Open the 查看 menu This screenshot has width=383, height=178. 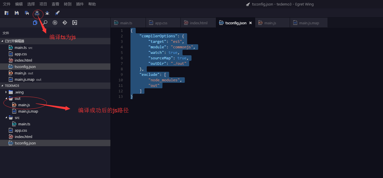coord(55,4)
